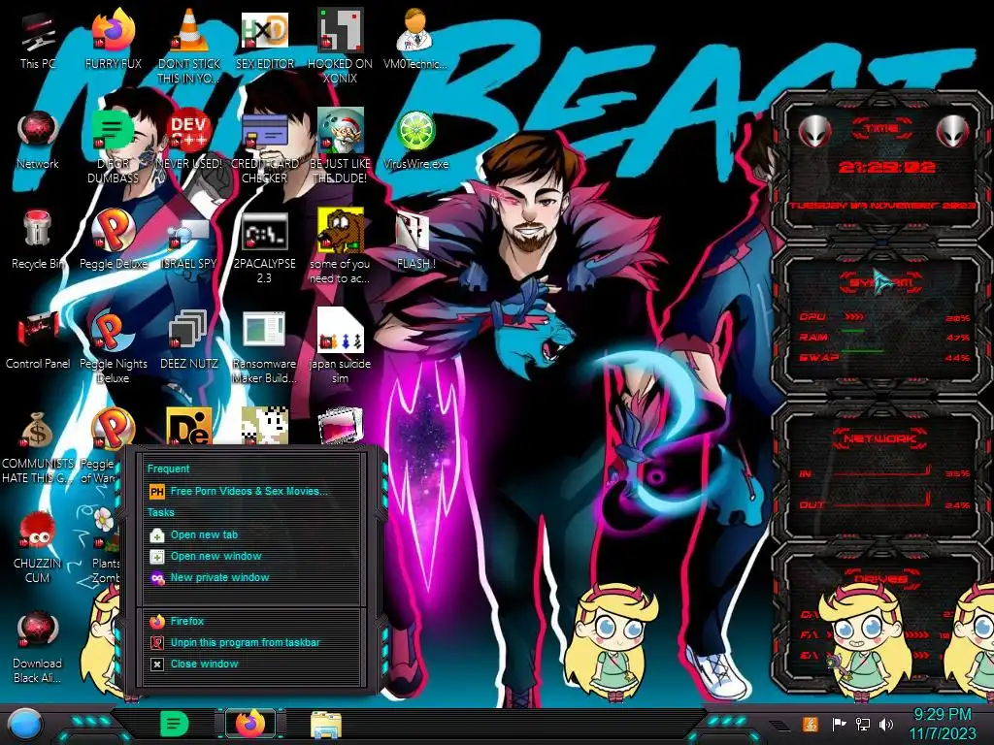Open the This PC desktop icon
Viewport: 994px width, 745px height.
coord(38,39)
